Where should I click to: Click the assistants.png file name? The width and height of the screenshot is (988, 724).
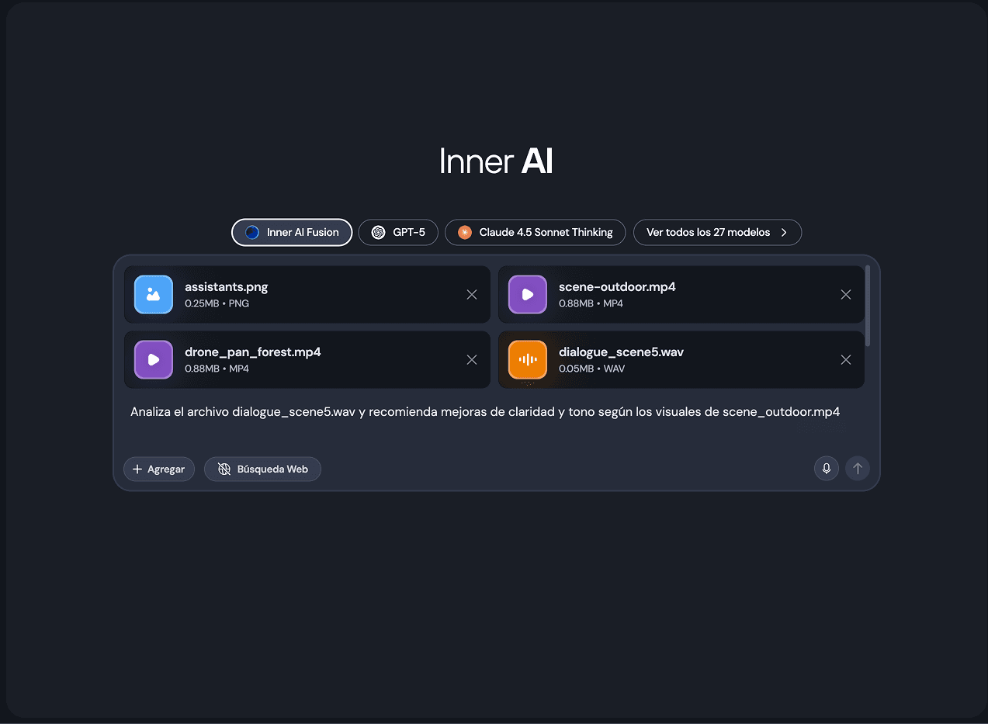[227, 287]
